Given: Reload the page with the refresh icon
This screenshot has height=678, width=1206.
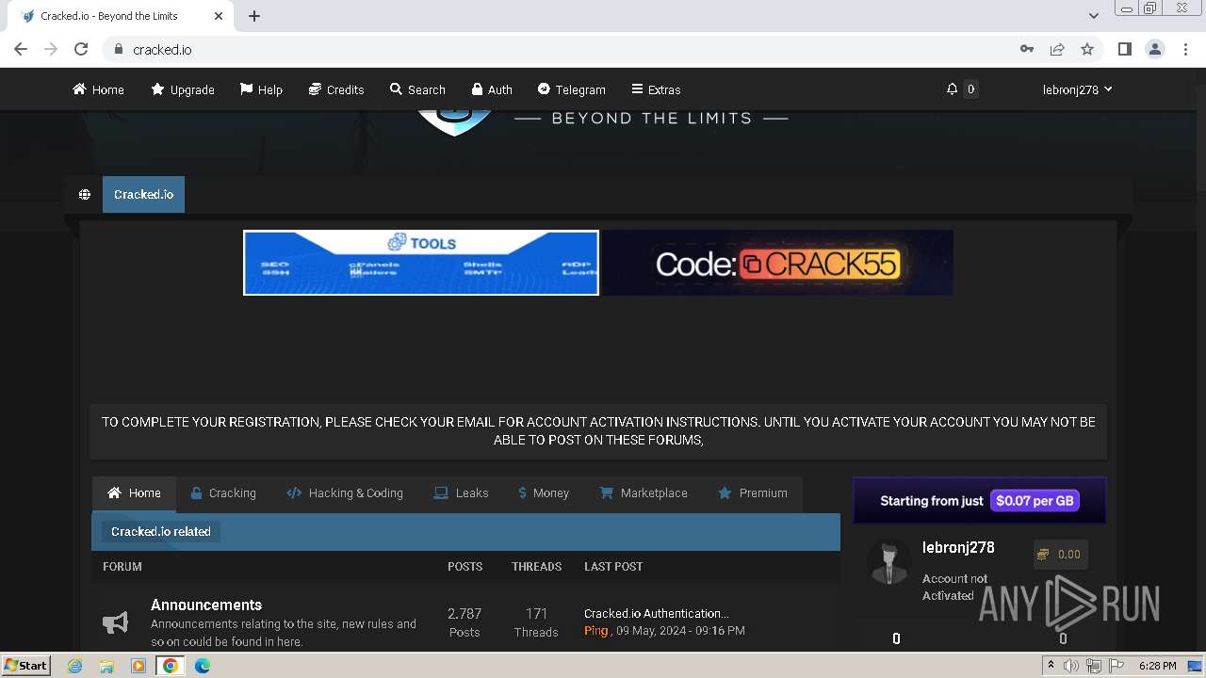Looking at the screenshot, I should [x=81, y=49].
